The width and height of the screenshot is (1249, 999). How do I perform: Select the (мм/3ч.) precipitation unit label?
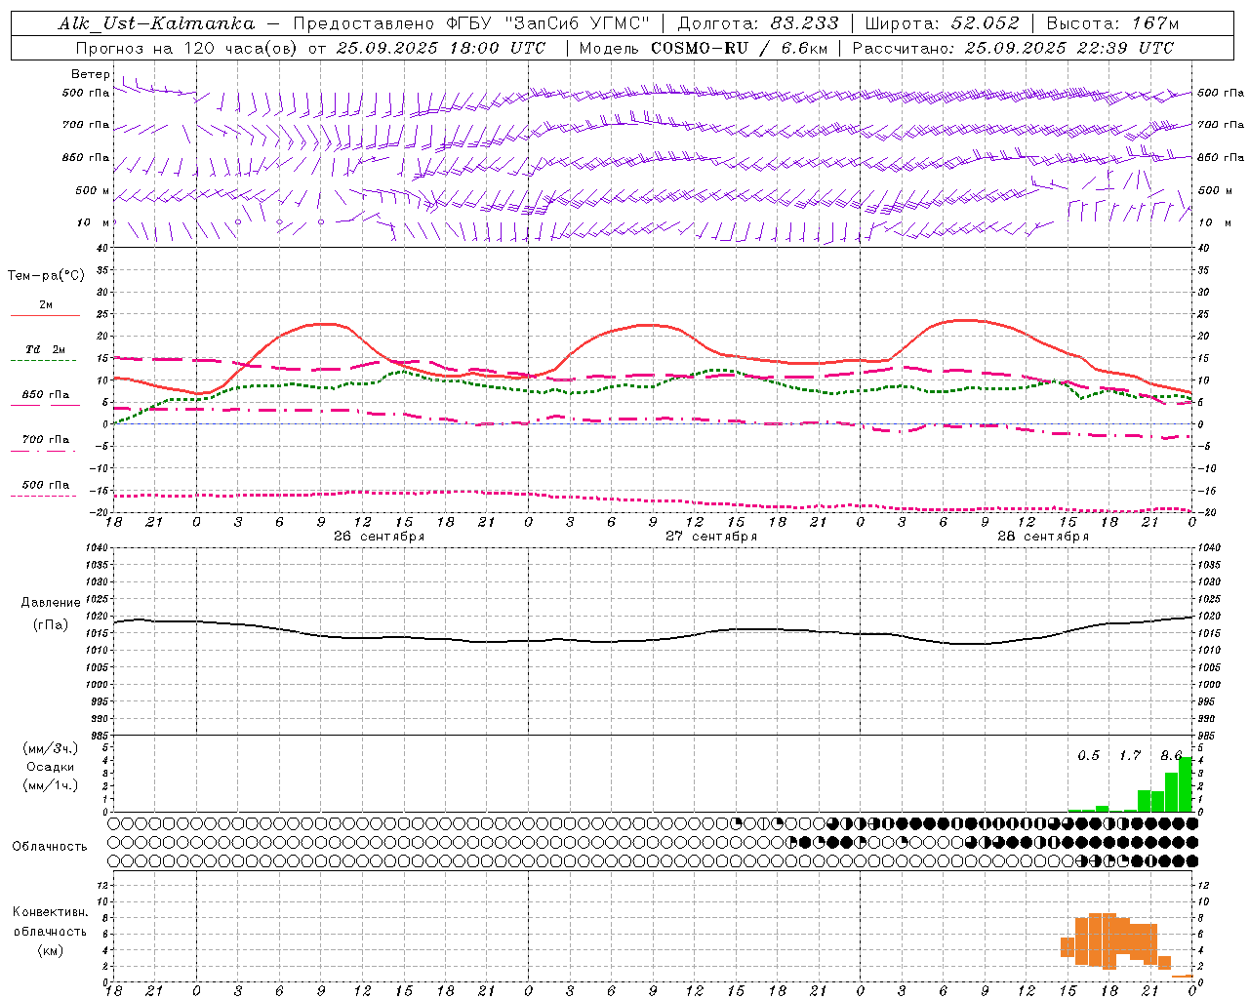coord(51,748)
